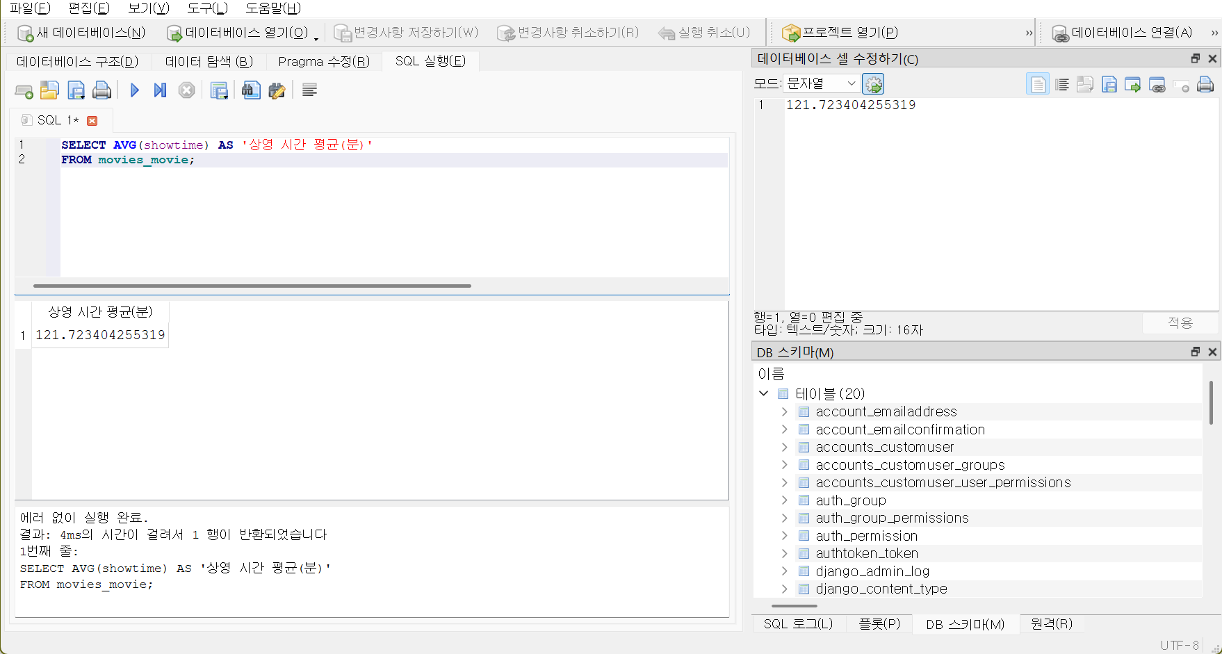Open find and replace icon

click(277, 90)
